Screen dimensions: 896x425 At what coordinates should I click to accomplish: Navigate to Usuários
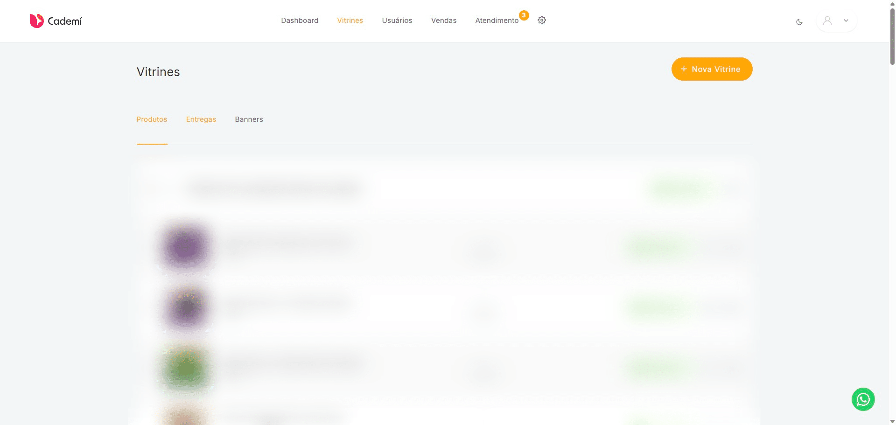tap(397, 21)
